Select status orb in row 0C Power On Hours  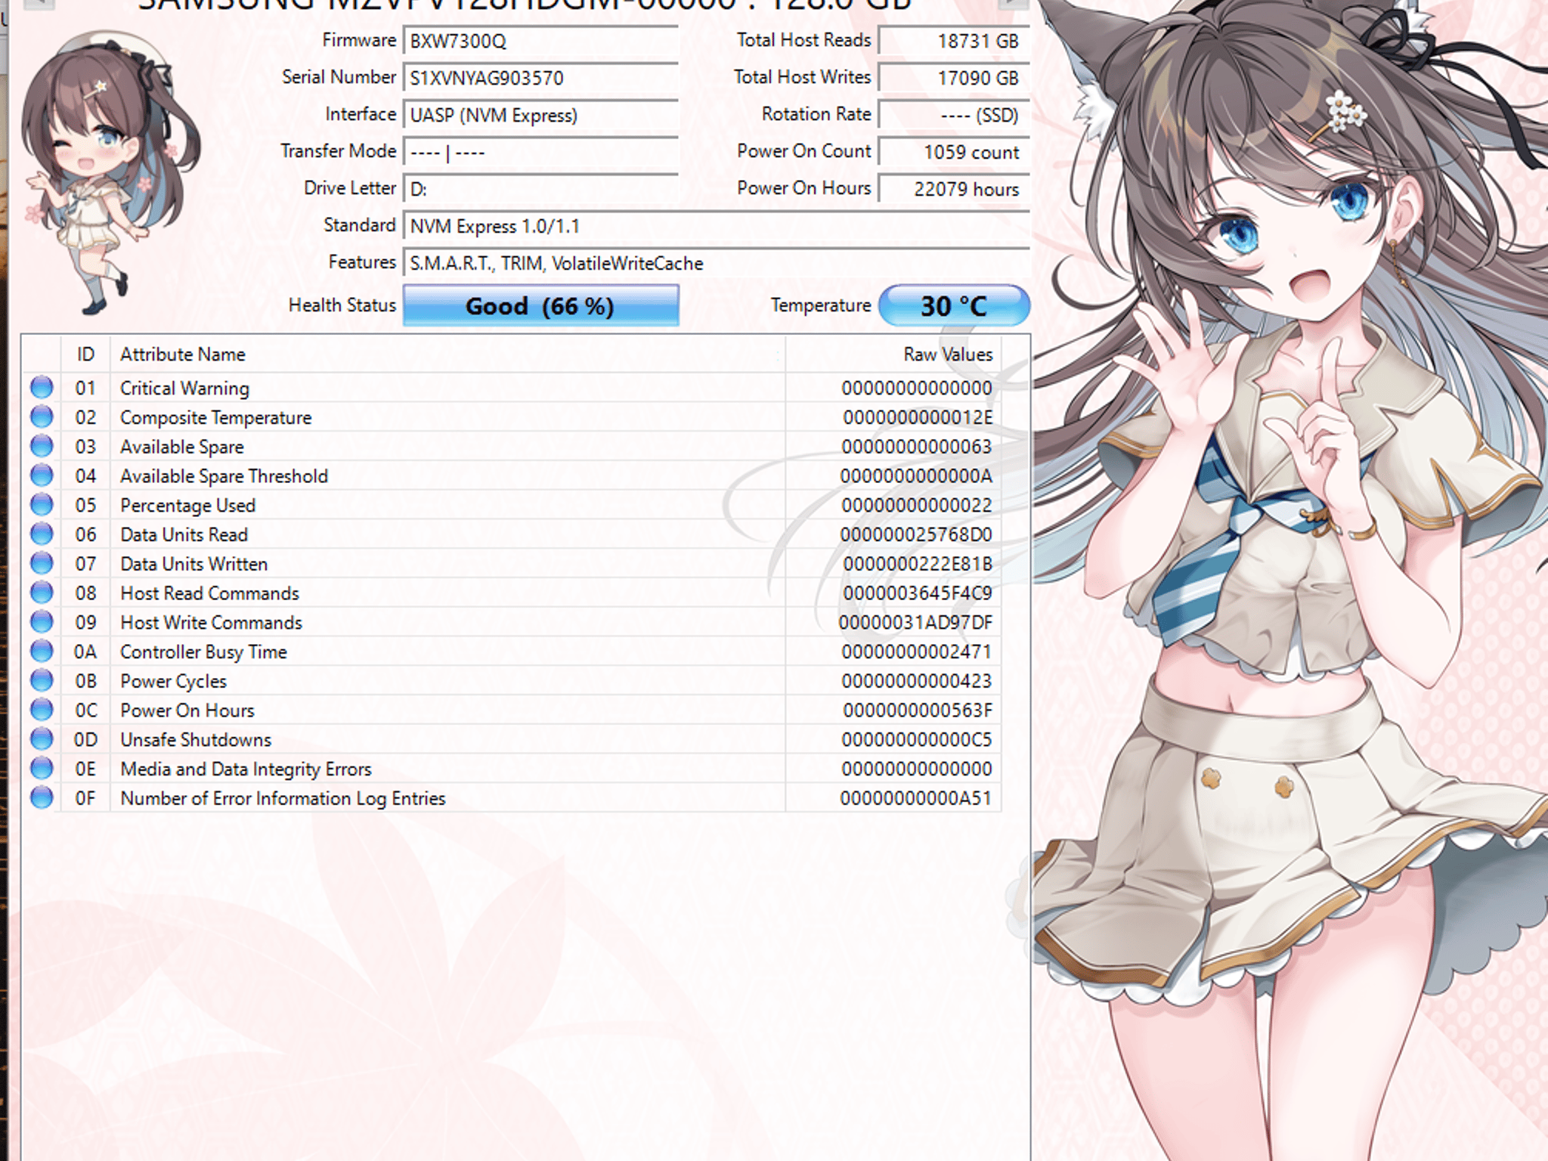coord(42,711)
